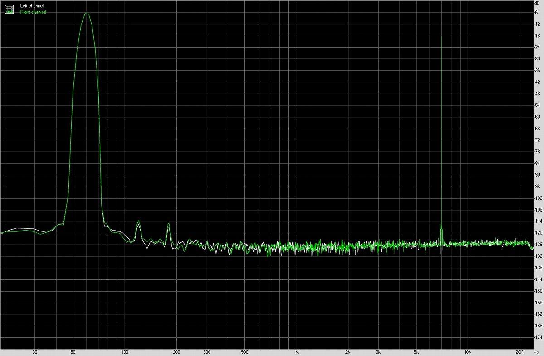
Task: Click the 30 frequency axis label
Action: tap(35, 352)
